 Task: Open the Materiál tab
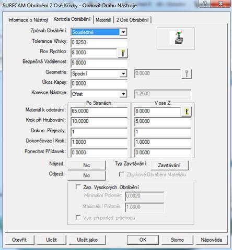103,20
